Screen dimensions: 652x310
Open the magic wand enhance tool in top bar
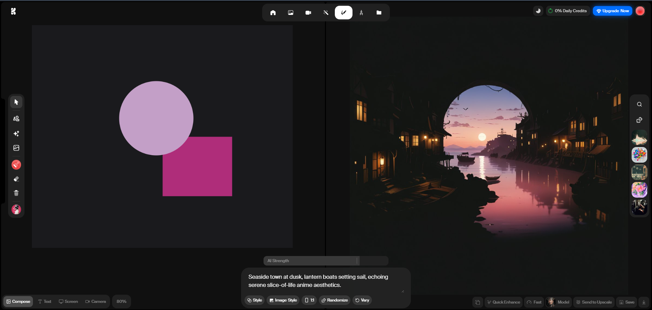click(x=326, y=13)
